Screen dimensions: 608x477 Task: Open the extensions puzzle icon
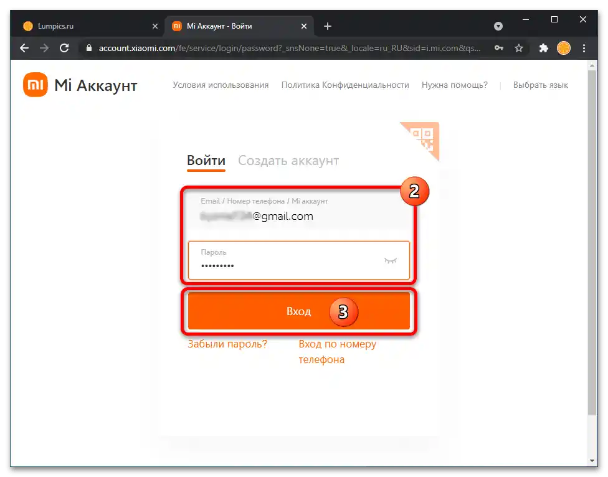(x=544, y=48)
